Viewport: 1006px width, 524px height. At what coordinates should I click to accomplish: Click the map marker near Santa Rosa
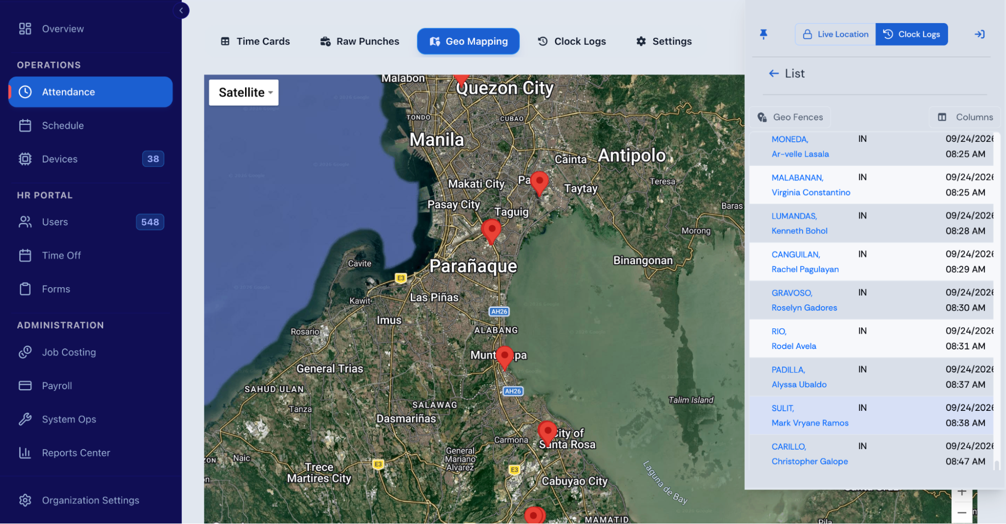pos(547,433)
